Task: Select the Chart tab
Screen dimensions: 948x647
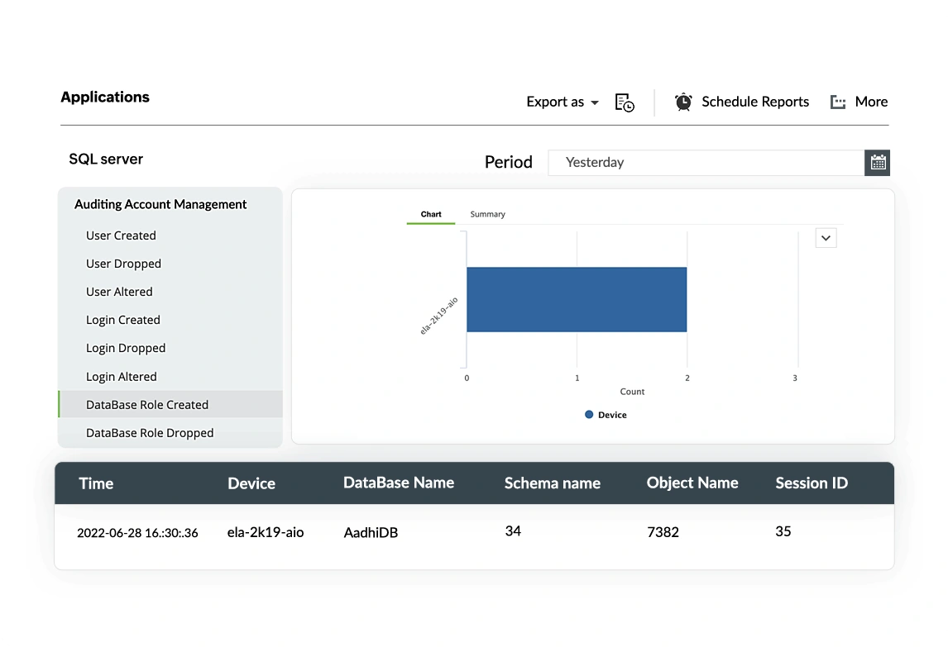Action: 431,214
